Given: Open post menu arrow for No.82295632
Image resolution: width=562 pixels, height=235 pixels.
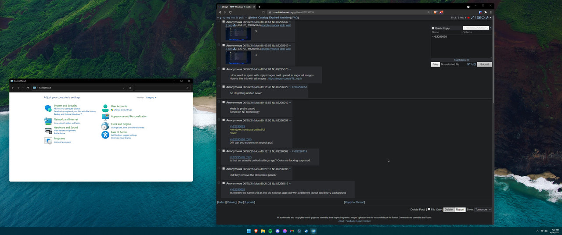Looking at the screenshot, I should click(x=290, y=22).
